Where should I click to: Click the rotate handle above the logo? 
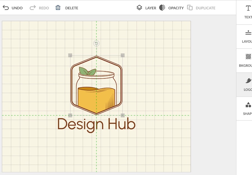click(x=97, y=44)
